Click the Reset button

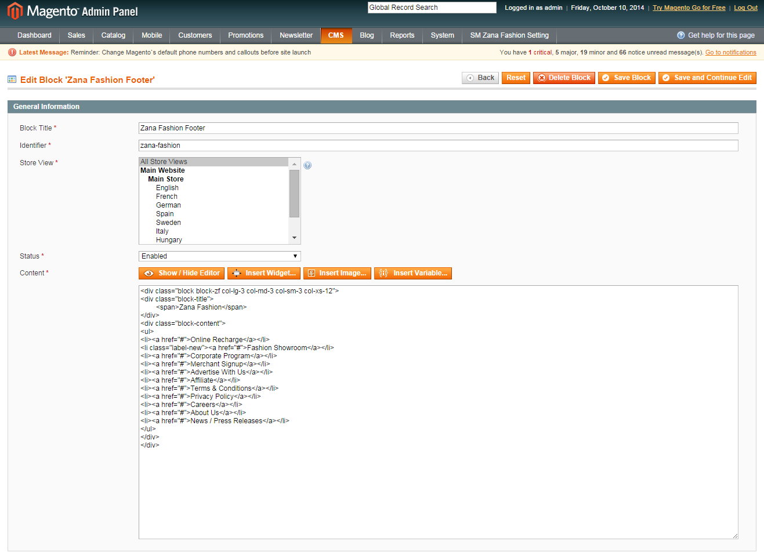(x=516, y=78)
